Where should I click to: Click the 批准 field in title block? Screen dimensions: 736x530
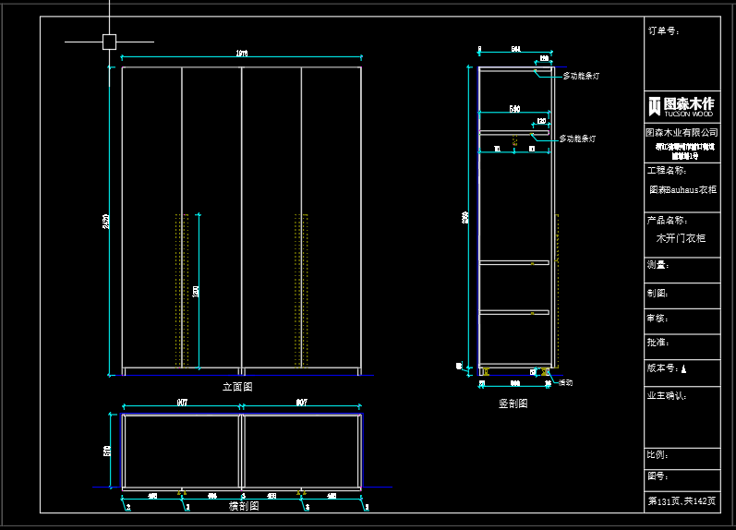tap(658, 343)
